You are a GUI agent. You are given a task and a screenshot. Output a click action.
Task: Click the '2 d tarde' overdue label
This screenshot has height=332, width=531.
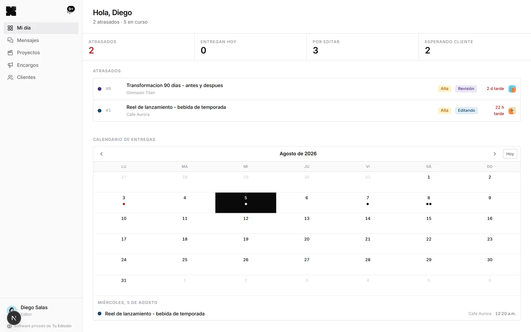point(495,89)
